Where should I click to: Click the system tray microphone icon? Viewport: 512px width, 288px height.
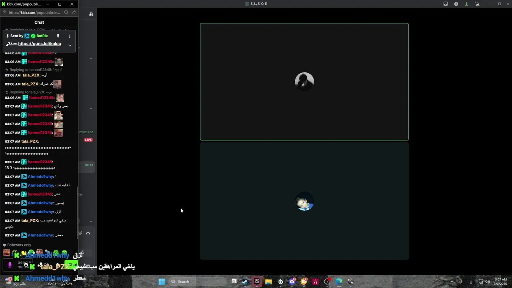(x=461, y=282)
